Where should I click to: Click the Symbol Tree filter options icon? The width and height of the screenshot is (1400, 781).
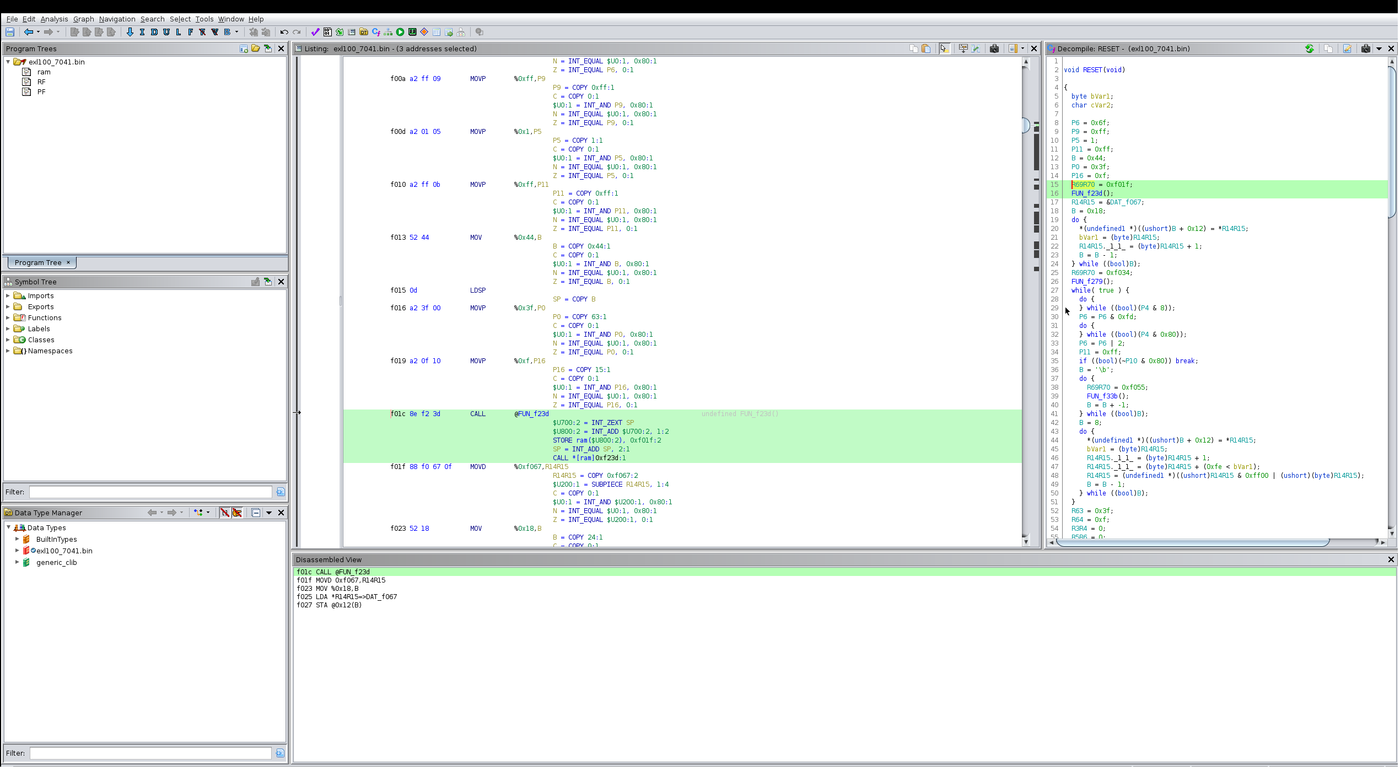point(281,492)
